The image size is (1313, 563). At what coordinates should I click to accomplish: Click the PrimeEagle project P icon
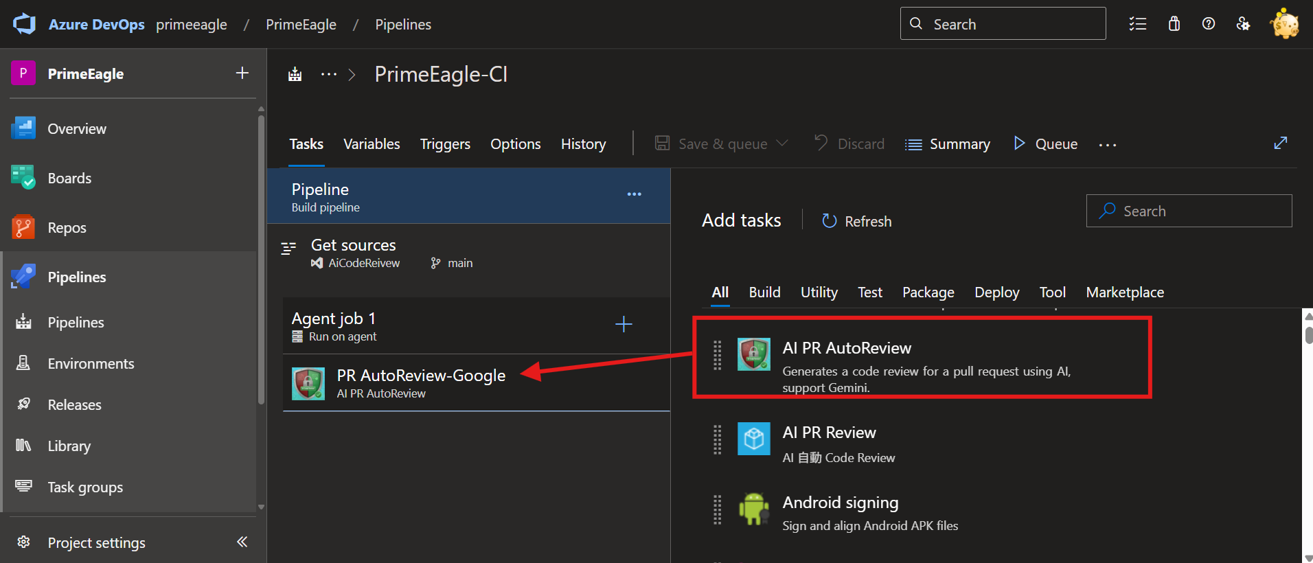pyautogui.click(x=23, y=73)
